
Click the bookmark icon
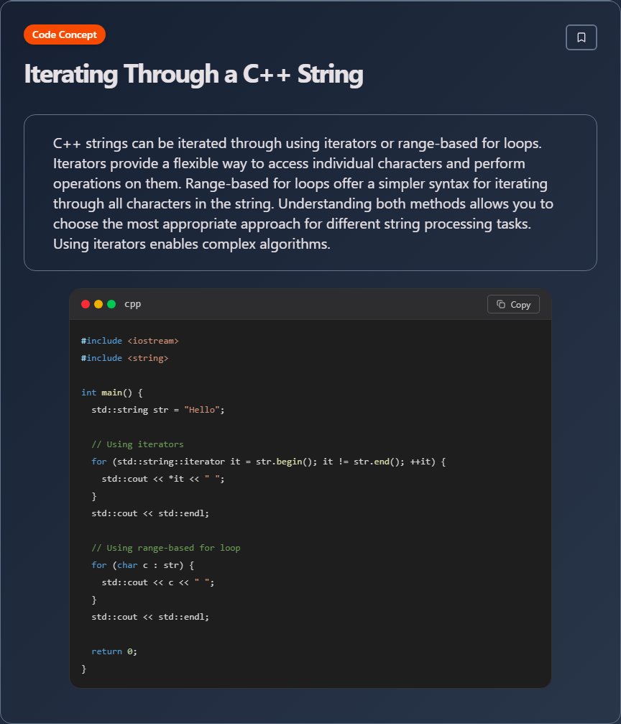(x=581, y=37)
